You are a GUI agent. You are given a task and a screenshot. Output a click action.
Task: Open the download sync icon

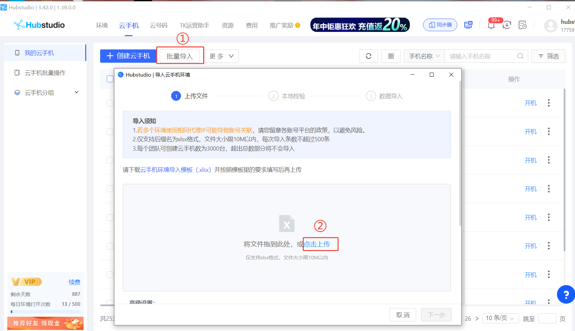coord(507,25)
